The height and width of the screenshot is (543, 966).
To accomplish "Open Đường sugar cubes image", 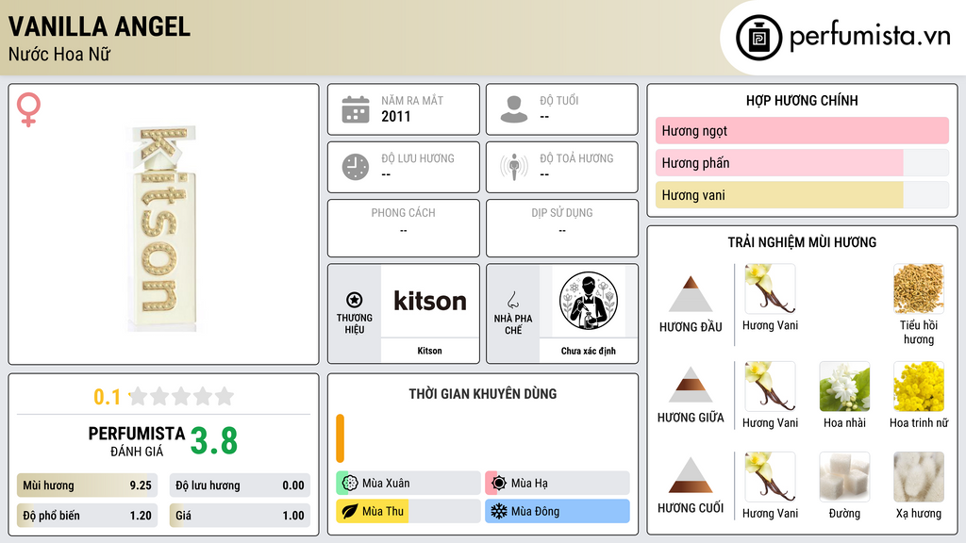I will click(844, 476).
